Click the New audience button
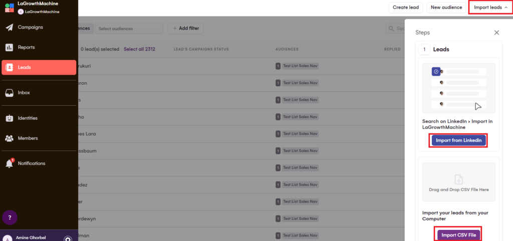513x241 pixels. (446, 8)
